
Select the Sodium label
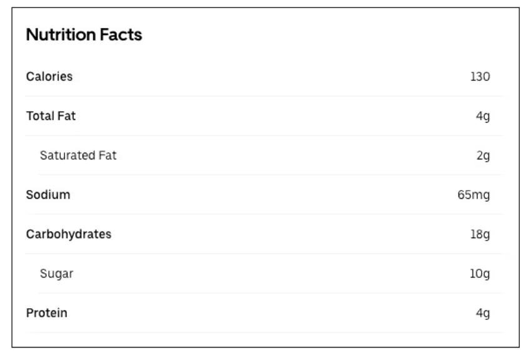coord(48,194)
